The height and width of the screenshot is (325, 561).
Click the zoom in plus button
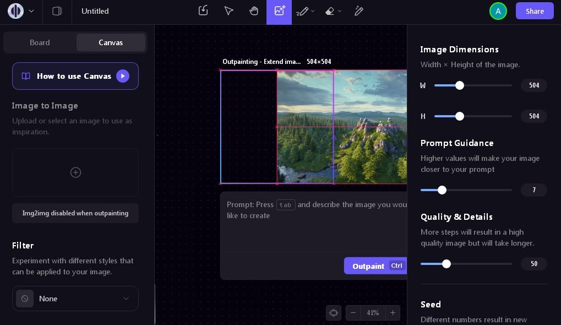tap(393, 313)
